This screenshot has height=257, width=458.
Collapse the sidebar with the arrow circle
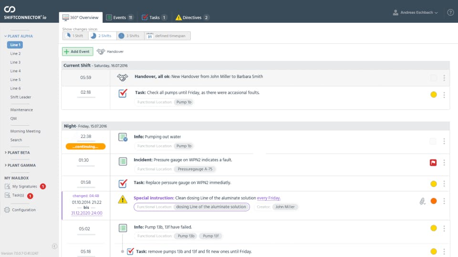tap(54, 246)
